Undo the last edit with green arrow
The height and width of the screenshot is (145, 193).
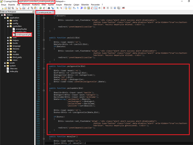click(x=40, y=8)
